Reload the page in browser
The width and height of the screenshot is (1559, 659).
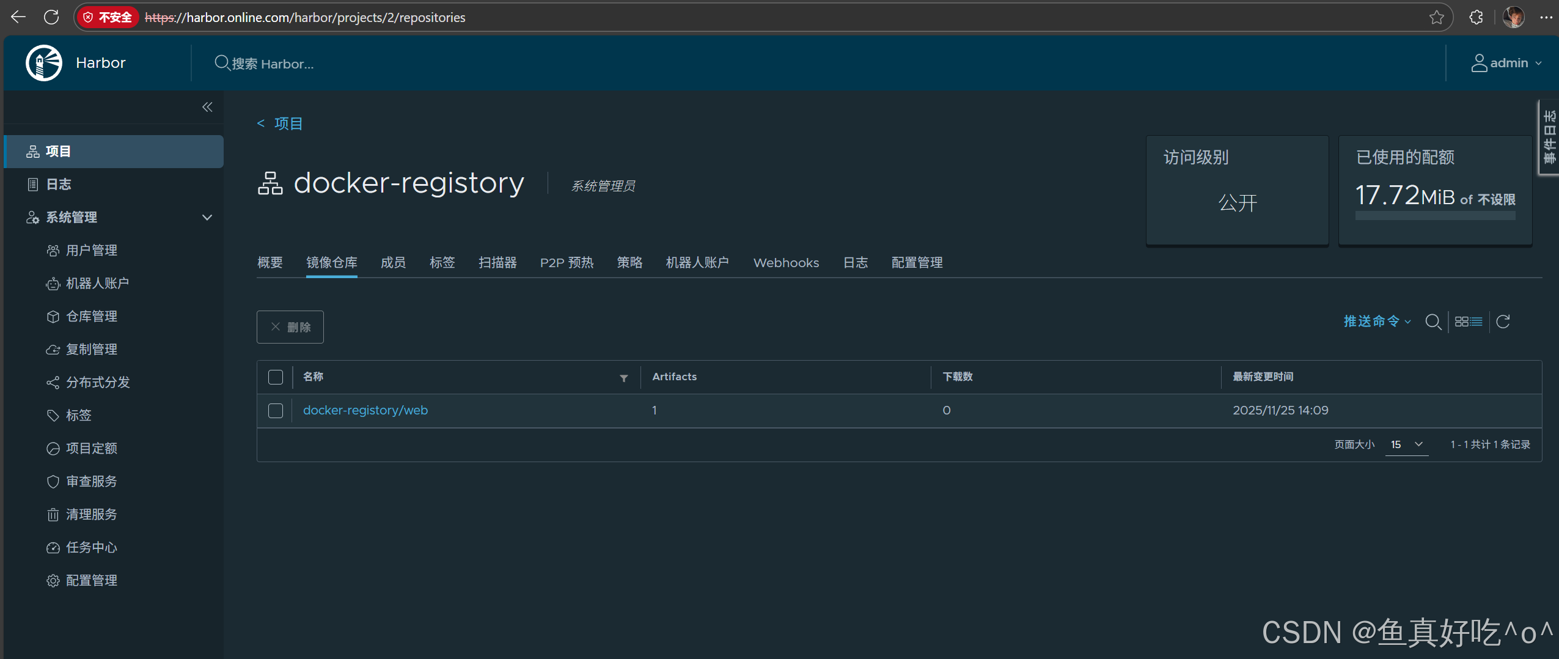coord(51,17)
